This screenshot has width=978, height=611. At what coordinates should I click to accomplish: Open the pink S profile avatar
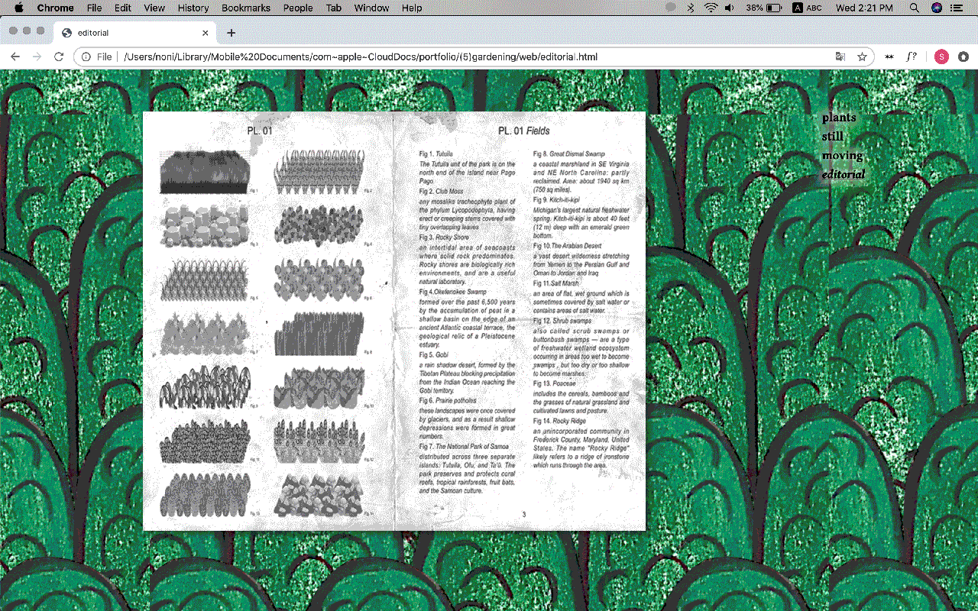coord(941,57)
